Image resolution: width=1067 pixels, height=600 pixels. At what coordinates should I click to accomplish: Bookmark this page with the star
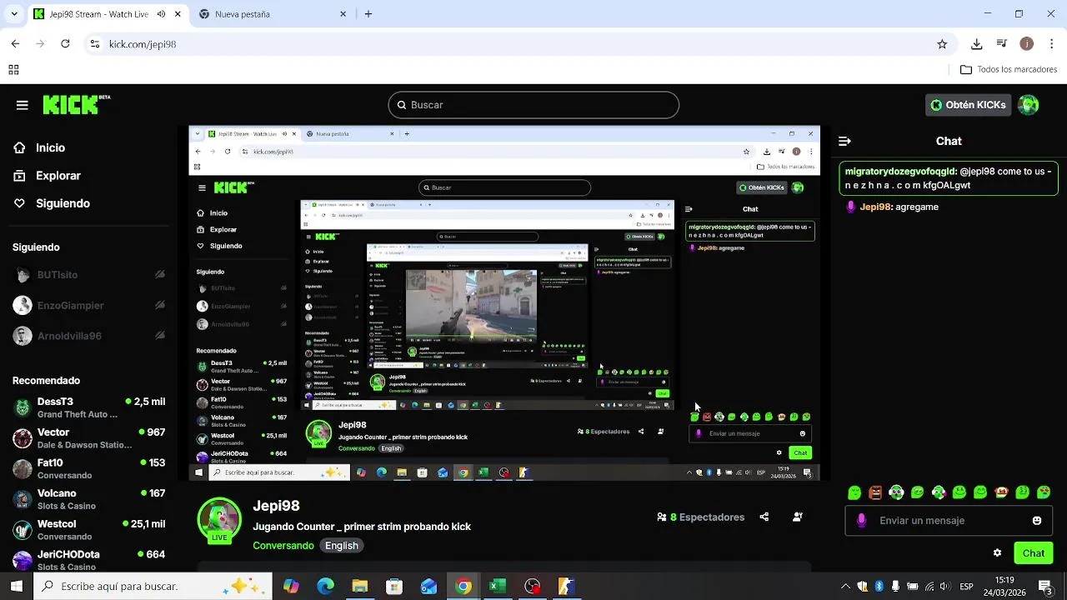(942, 44)
